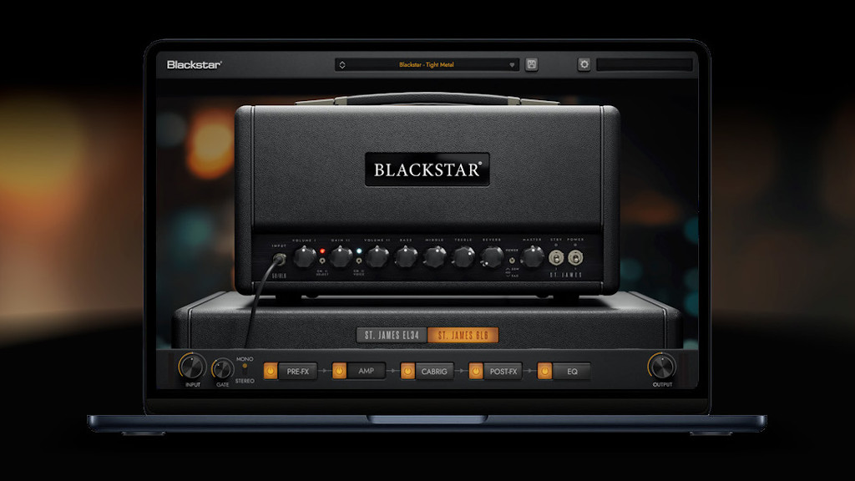Flip the CH II Select mini switch
855x481 pixels.
[322, 261]
